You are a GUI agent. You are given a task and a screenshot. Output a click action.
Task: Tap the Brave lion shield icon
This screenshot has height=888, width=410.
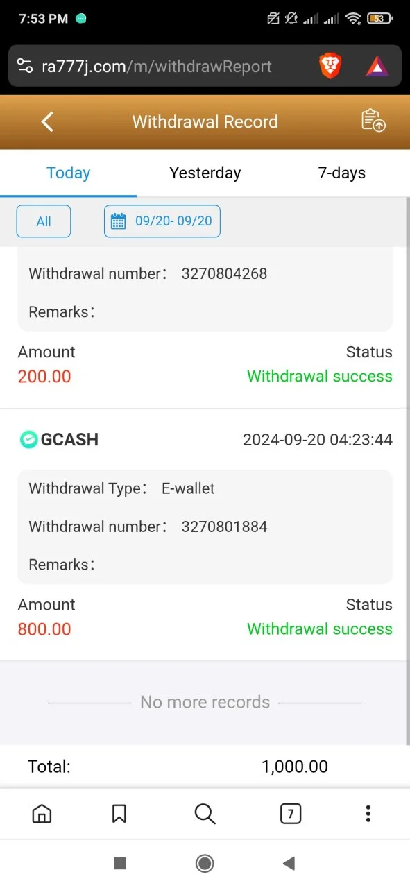coord(330,66)
